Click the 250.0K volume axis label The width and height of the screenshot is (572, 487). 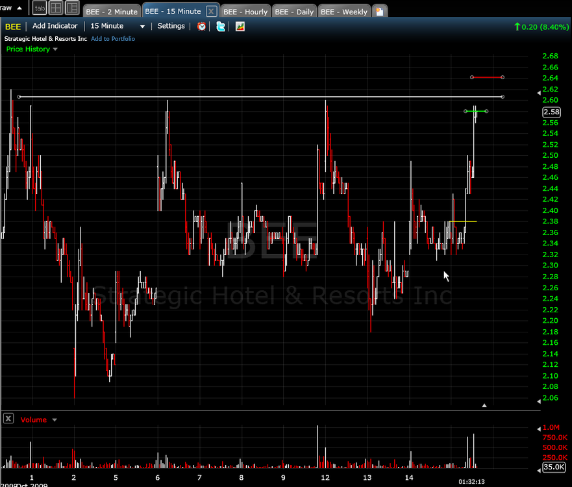click(555, 457)
